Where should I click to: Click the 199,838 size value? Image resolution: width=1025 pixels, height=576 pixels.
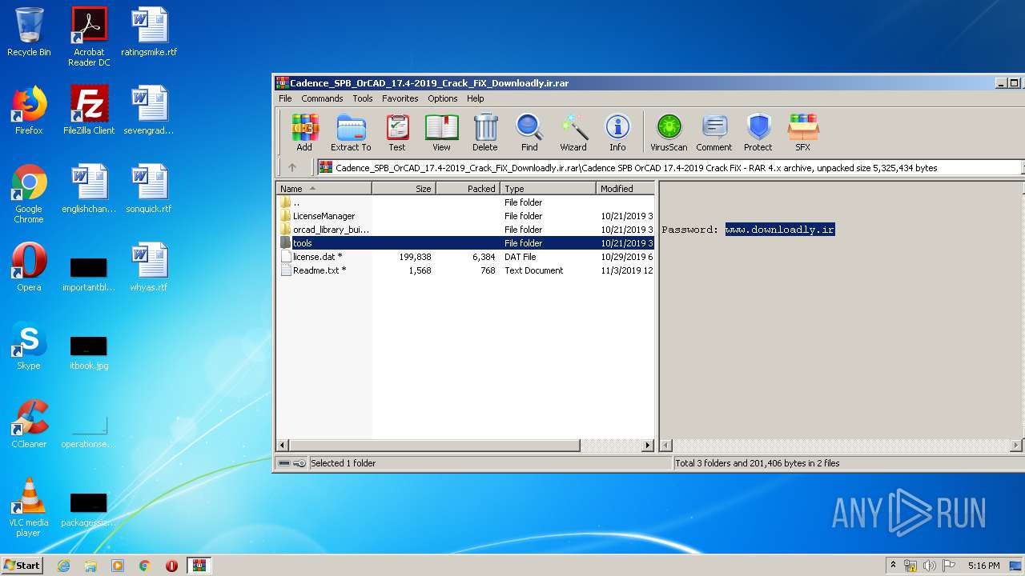point(415,257)
